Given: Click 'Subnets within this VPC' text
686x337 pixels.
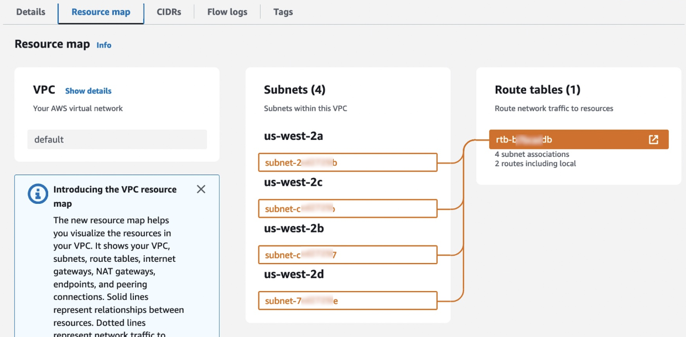Looking at the screenshot, I should click(x=305, y=108).
